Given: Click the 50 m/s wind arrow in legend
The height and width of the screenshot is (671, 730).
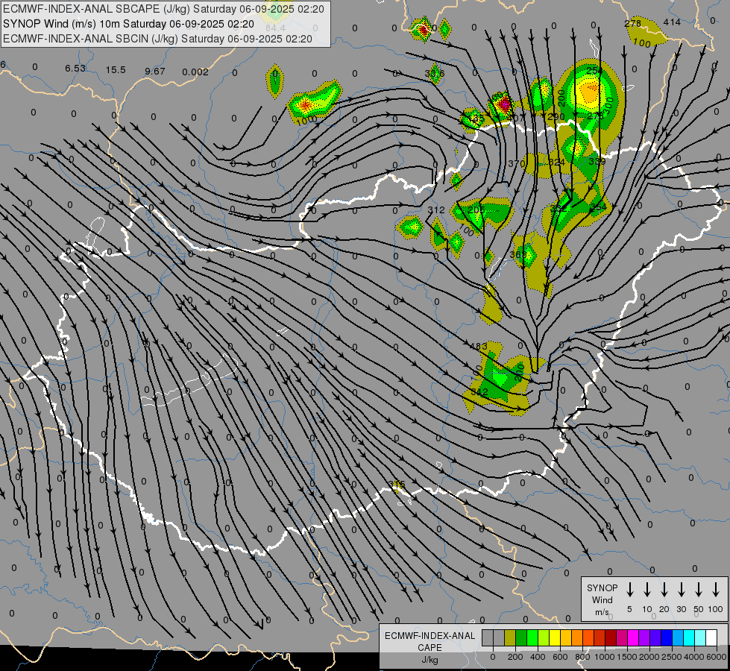Looking at the screenshot, I should pyautogui.click(x=699, y=589).
